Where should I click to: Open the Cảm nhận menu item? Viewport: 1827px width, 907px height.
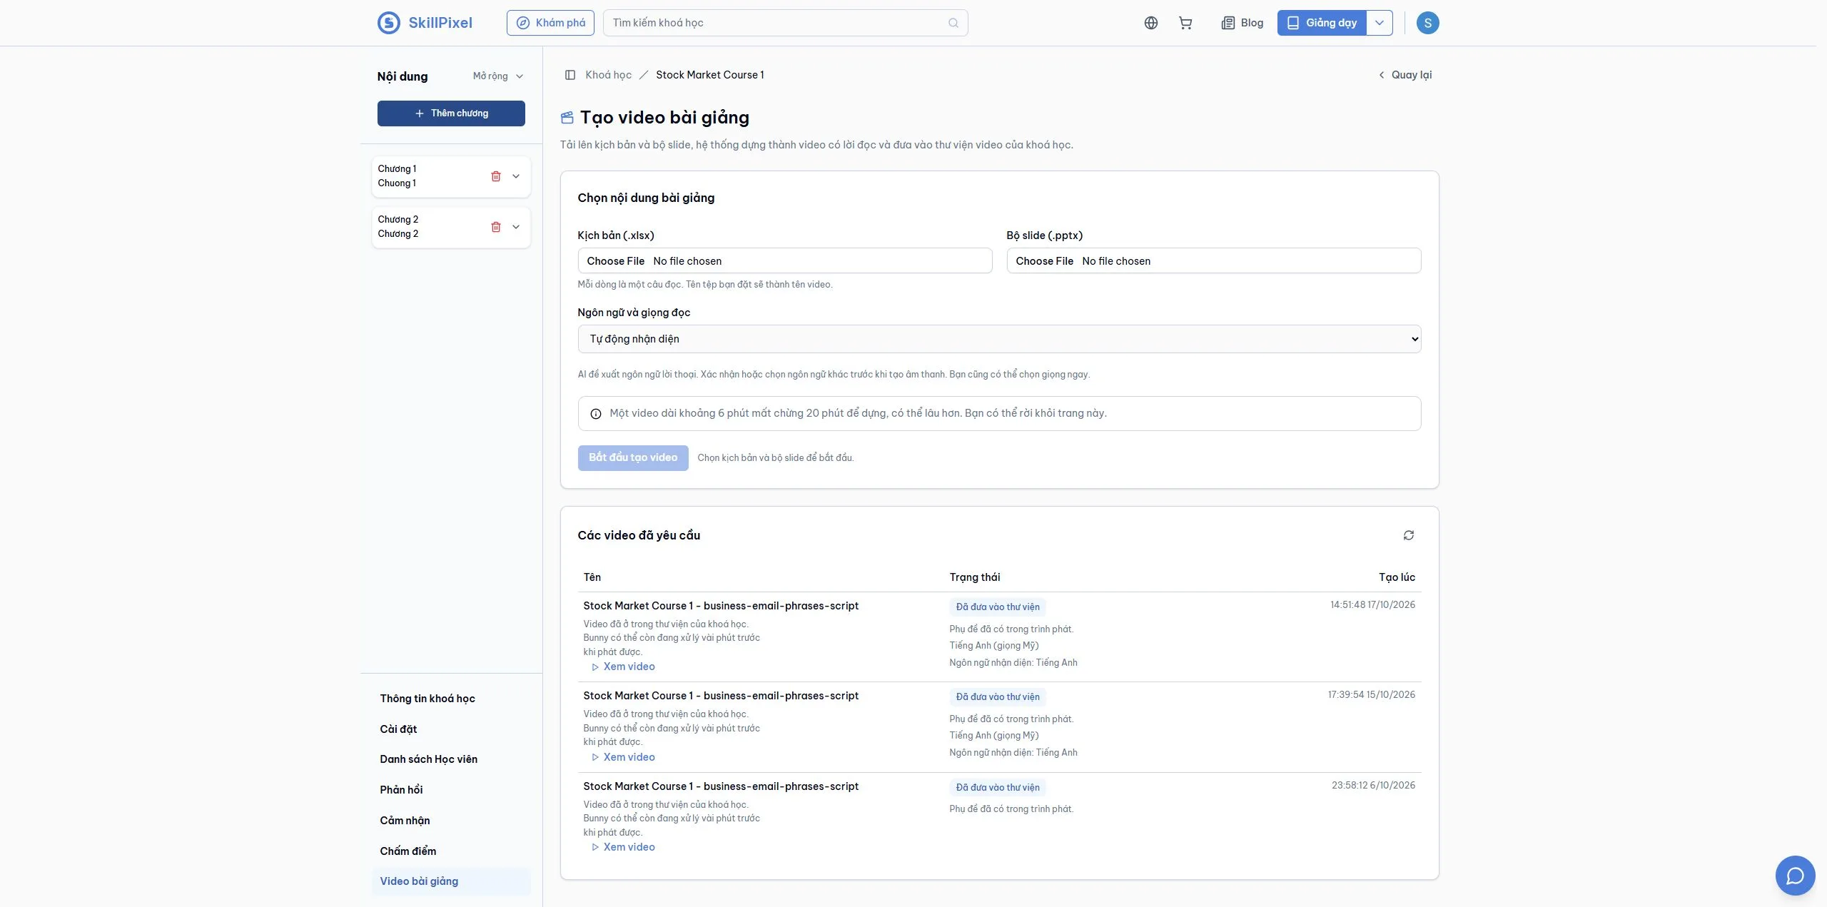click(405, 821)
